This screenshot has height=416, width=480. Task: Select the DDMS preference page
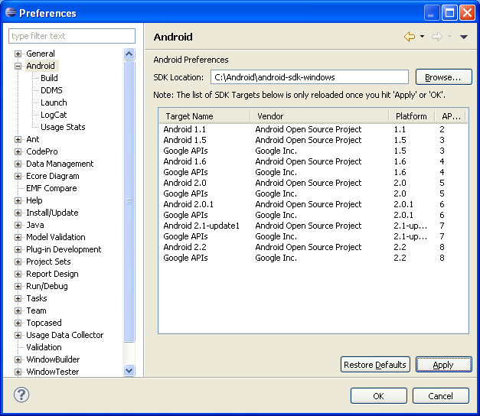click(51, 90)
